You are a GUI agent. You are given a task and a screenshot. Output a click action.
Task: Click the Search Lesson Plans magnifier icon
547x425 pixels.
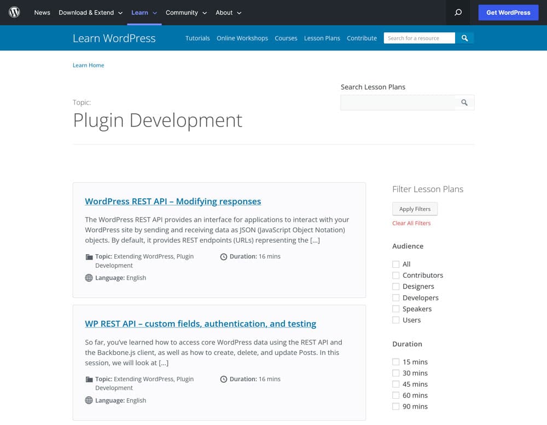tap(464, 102)
